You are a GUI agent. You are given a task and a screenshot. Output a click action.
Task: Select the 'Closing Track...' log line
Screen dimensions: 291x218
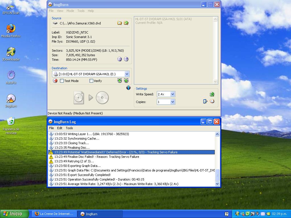tap(131, 143)
